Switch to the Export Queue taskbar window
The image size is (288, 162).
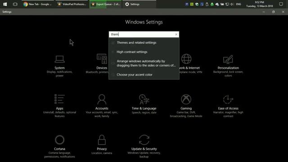coord(106,4)
